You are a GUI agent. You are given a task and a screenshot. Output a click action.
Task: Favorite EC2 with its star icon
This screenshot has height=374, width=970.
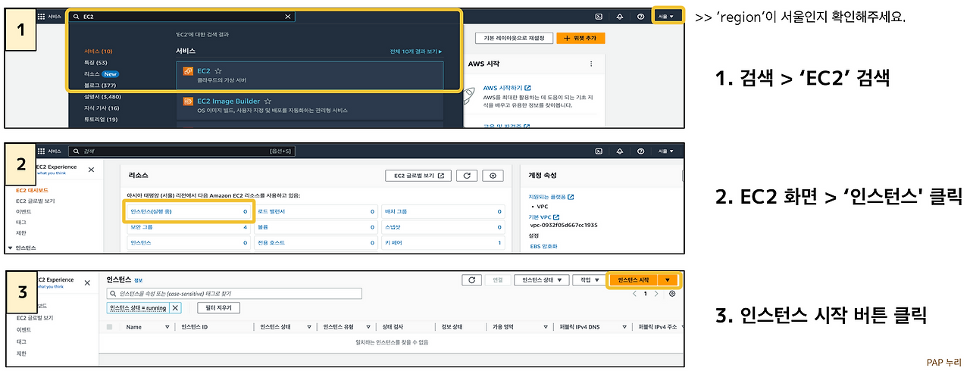(218, 70)
